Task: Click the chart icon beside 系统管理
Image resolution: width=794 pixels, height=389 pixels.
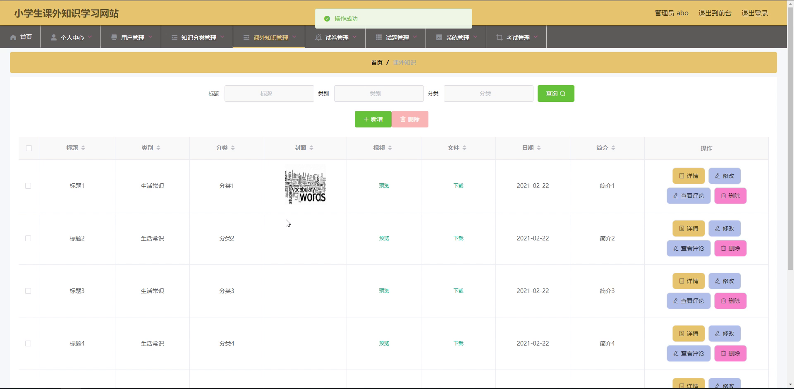Action: [439, 37]
